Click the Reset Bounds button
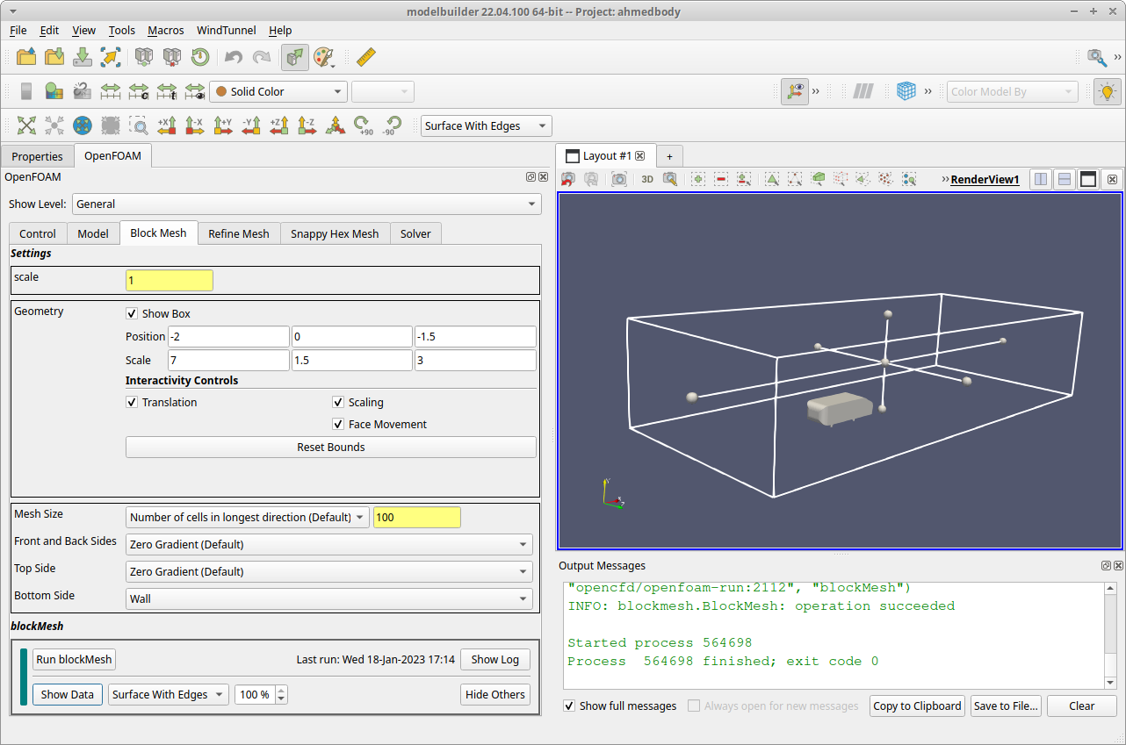This screenshot has width=1126, height=745. pyautogui.click(x=331, y=447)
